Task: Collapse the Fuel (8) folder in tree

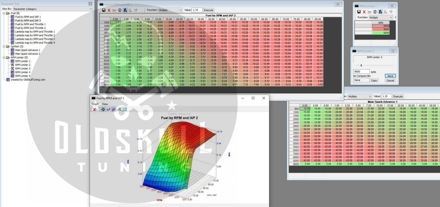Action: 4,13
